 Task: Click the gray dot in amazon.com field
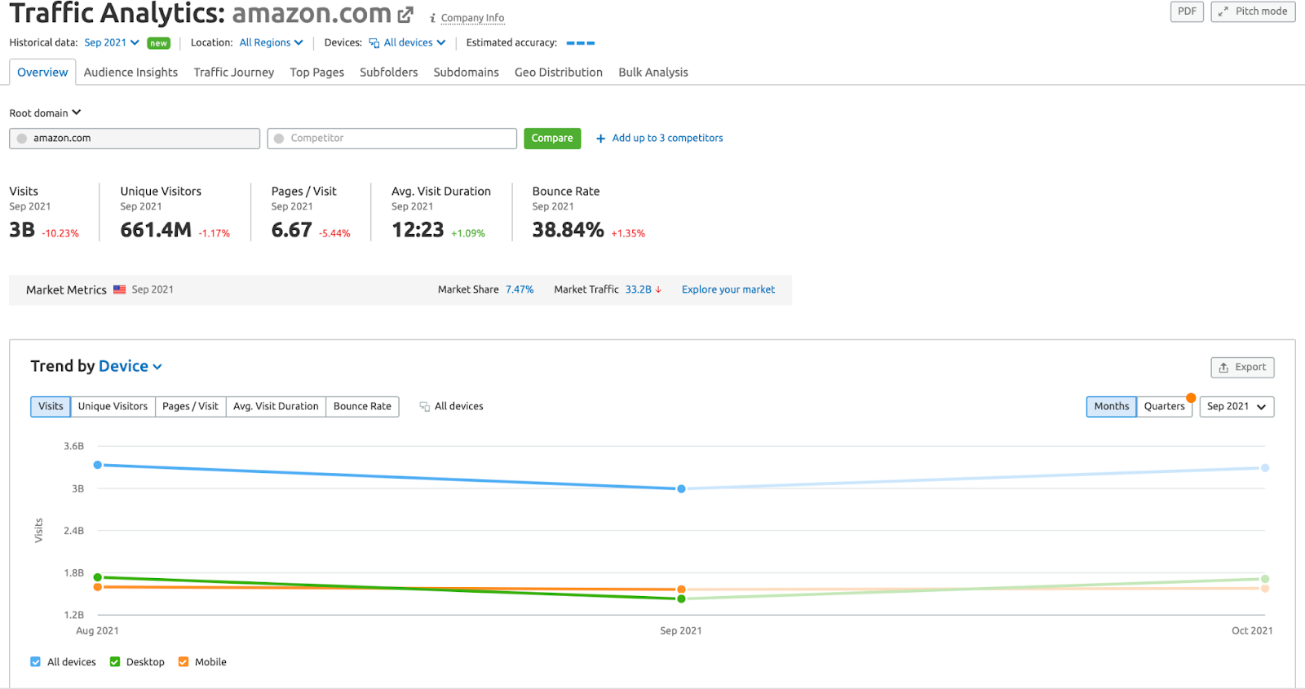tap(22, 139)
